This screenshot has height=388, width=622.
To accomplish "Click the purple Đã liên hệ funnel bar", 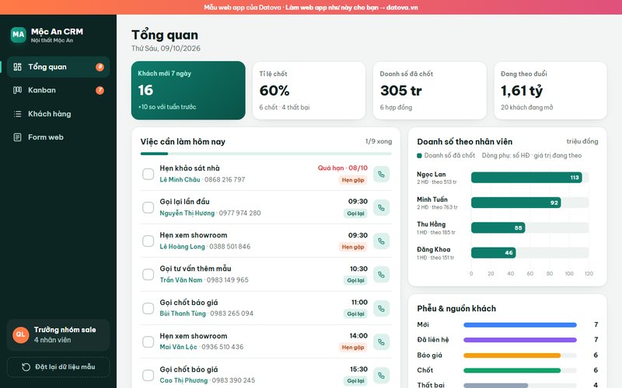I will tap(520, 340).
